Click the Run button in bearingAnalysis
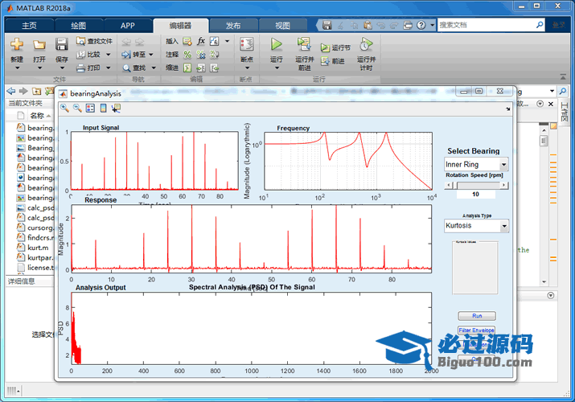The image size is (575, 402). point(477,316)
